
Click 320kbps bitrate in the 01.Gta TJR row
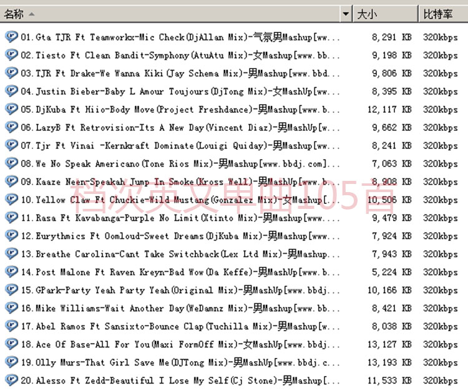pyautogui.click(x=441, y=37)
